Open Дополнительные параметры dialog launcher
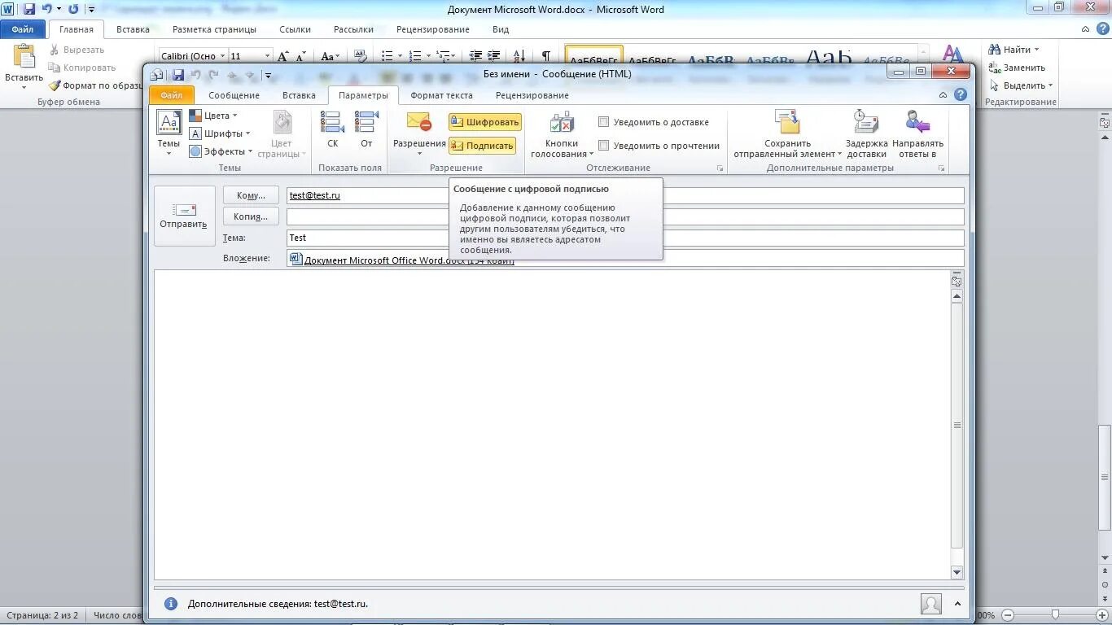The width and height of the screenshot is (1112, 625). tap(942, 168)
